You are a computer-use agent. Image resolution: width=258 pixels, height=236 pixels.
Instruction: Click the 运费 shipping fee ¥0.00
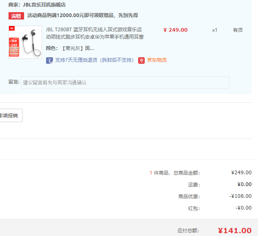pos(244,184)
